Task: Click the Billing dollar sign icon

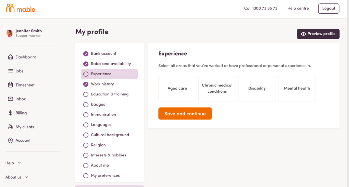Action: (x=10, y=113)
